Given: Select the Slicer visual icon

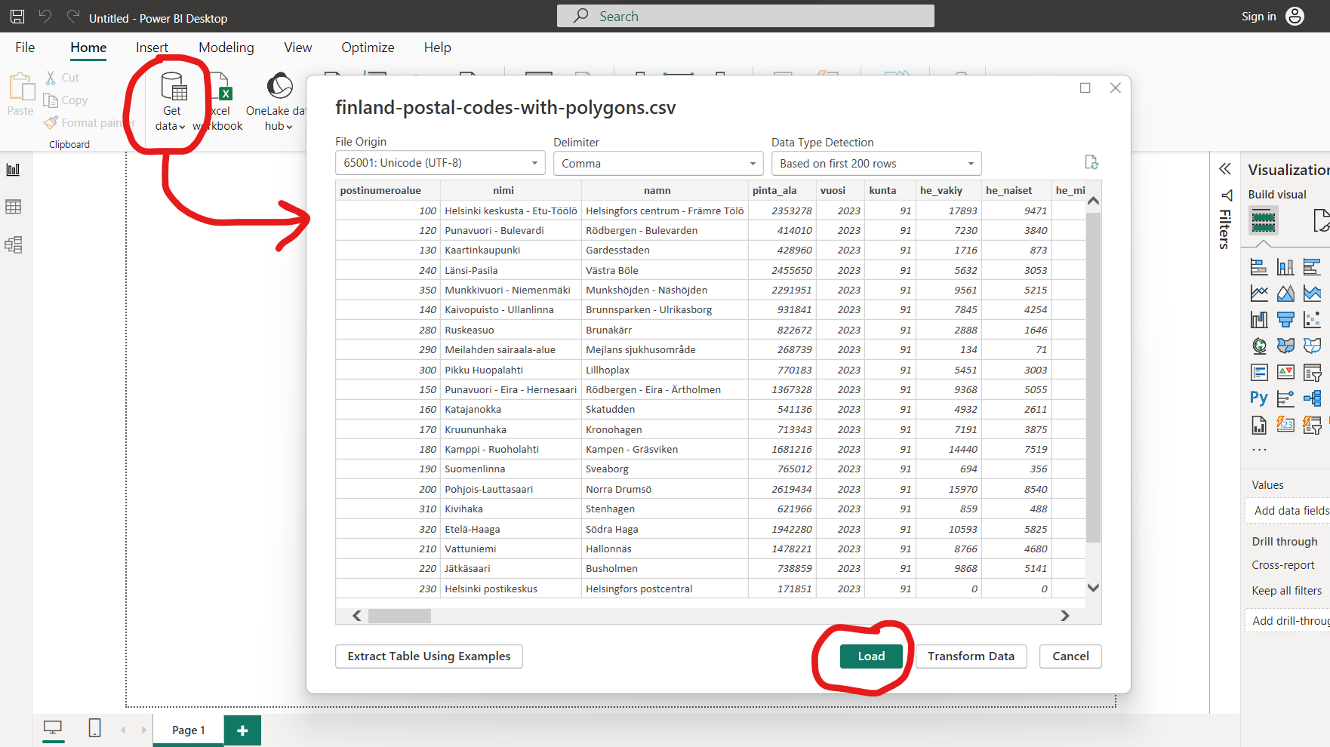Looking at the screenshot, I should coord(1312,372).
